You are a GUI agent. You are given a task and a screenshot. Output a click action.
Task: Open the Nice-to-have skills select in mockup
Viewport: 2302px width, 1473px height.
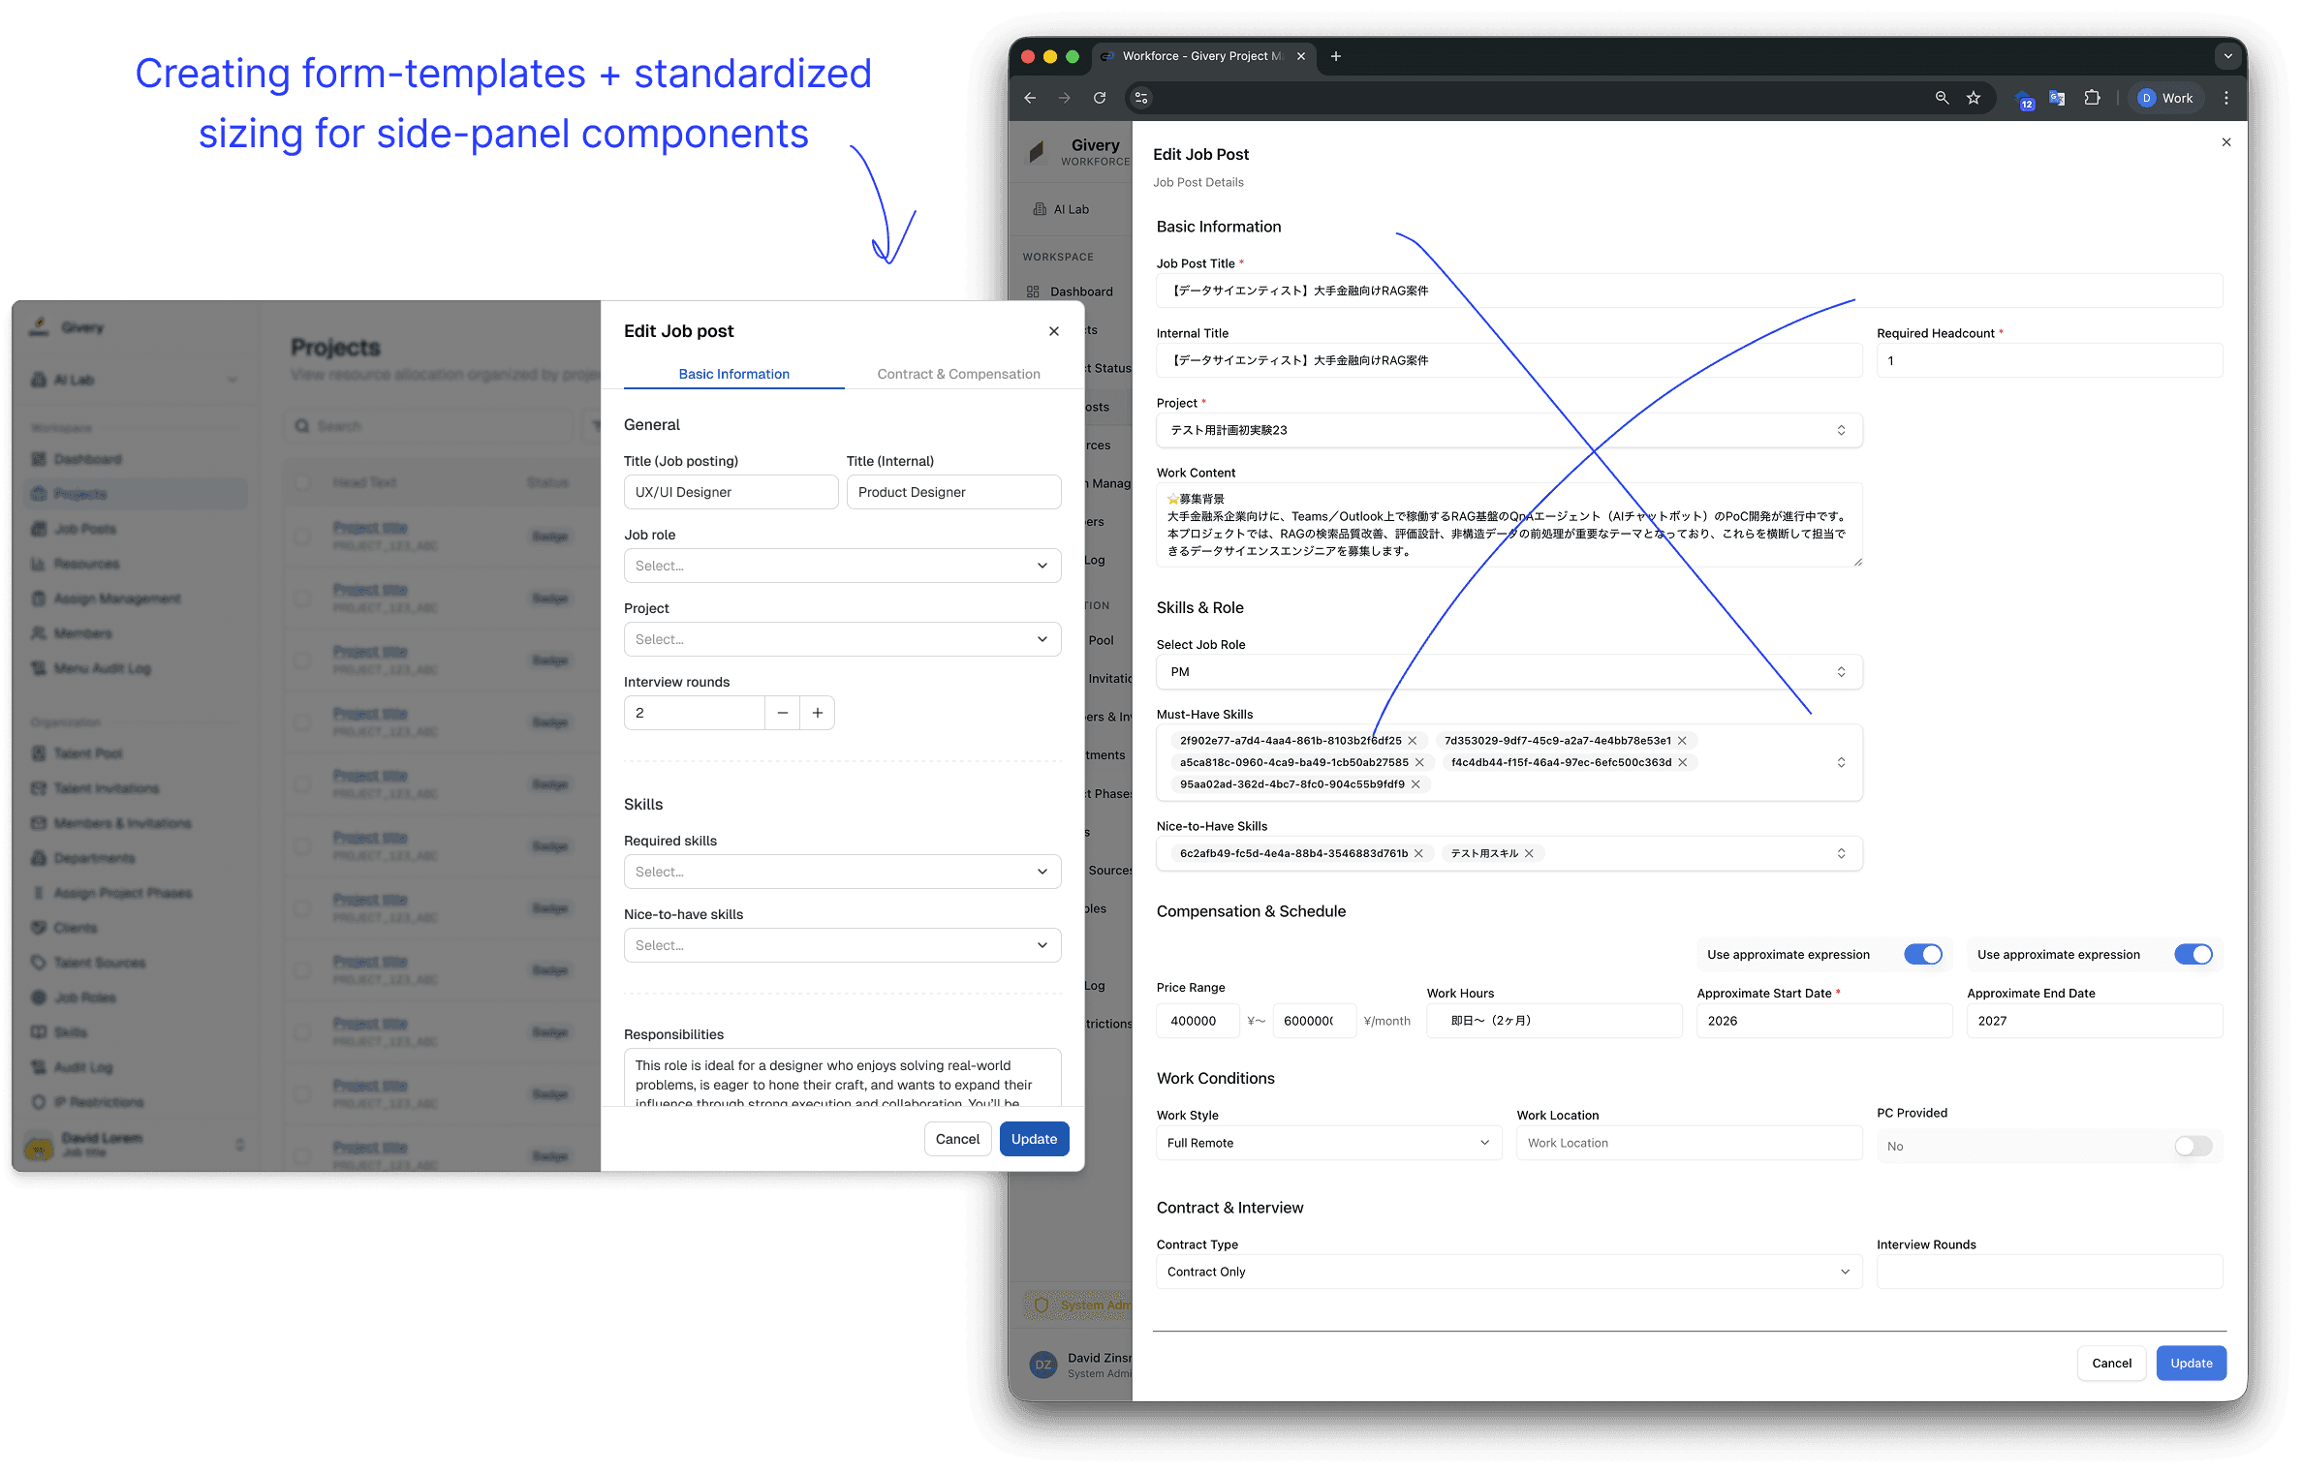pos(843,945)
